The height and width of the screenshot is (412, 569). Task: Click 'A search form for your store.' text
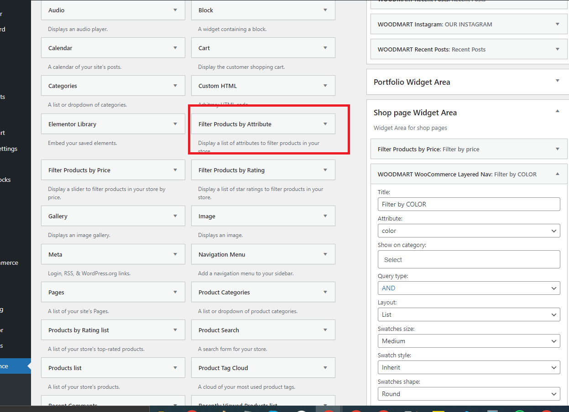tap(233, 349)
